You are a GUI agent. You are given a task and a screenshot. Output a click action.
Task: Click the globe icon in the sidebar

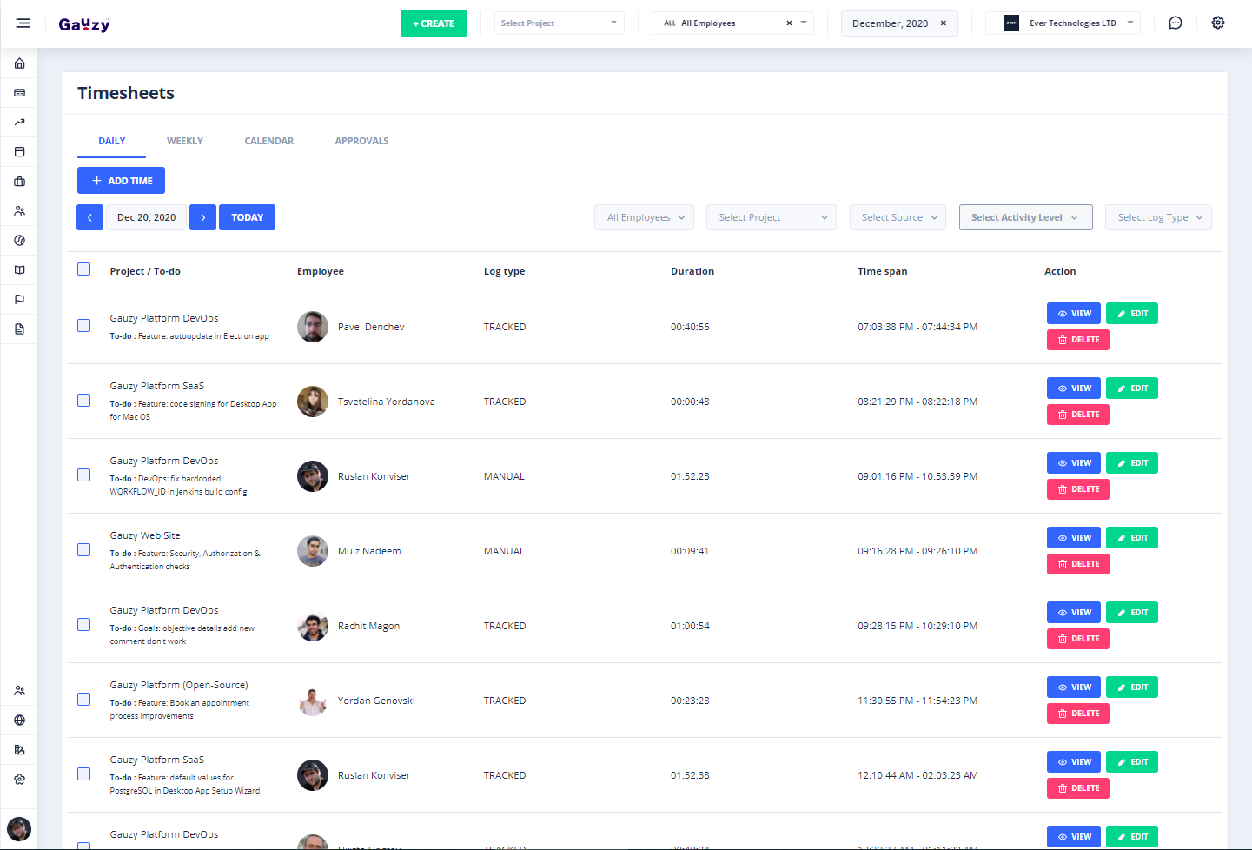[19, 721]
